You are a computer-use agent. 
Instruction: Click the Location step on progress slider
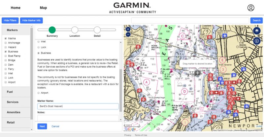click(x=75, y=30)
